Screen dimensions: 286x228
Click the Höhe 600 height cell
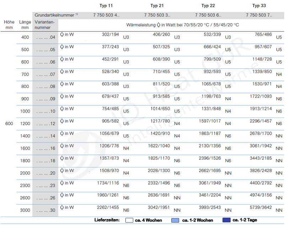coord(9,124)
